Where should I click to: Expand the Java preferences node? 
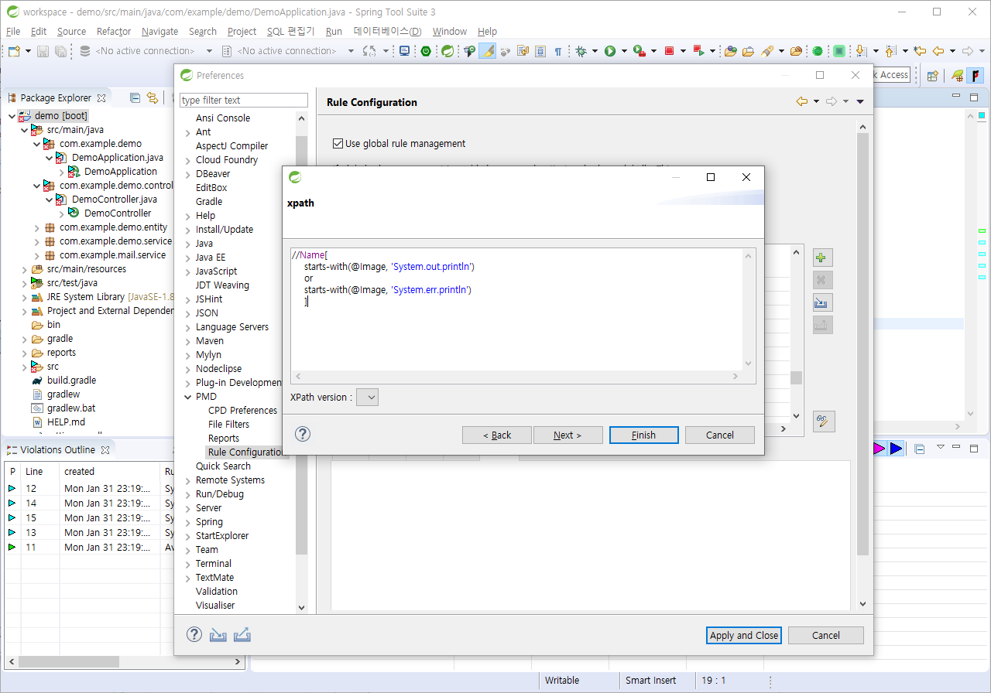(188, 244)
